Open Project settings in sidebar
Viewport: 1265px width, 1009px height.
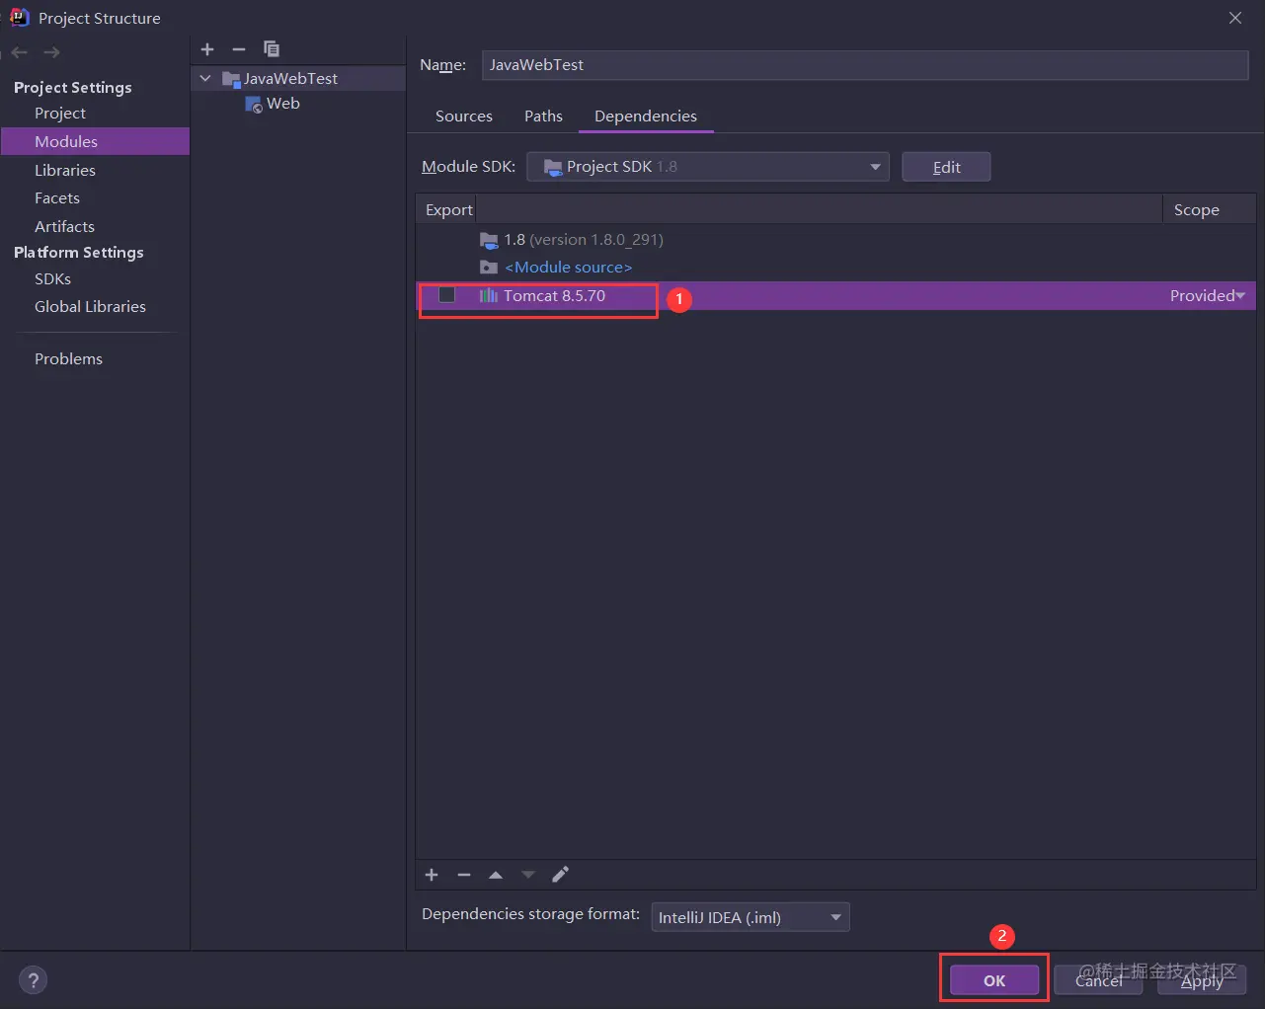pyautogui.click(x=60, y=114)
